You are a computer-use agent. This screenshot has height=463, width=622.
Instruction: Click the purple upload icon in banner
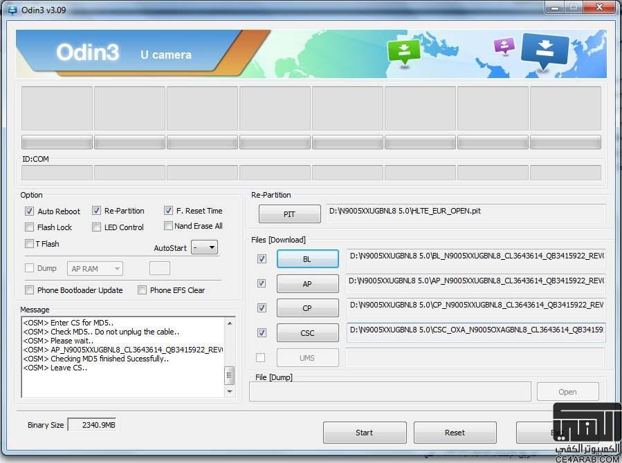[504, 46]
